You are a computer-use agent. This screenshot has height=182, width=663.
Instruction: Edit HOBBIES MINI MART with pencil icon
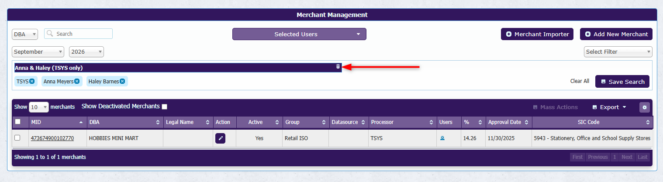click(x=221, y=138)
